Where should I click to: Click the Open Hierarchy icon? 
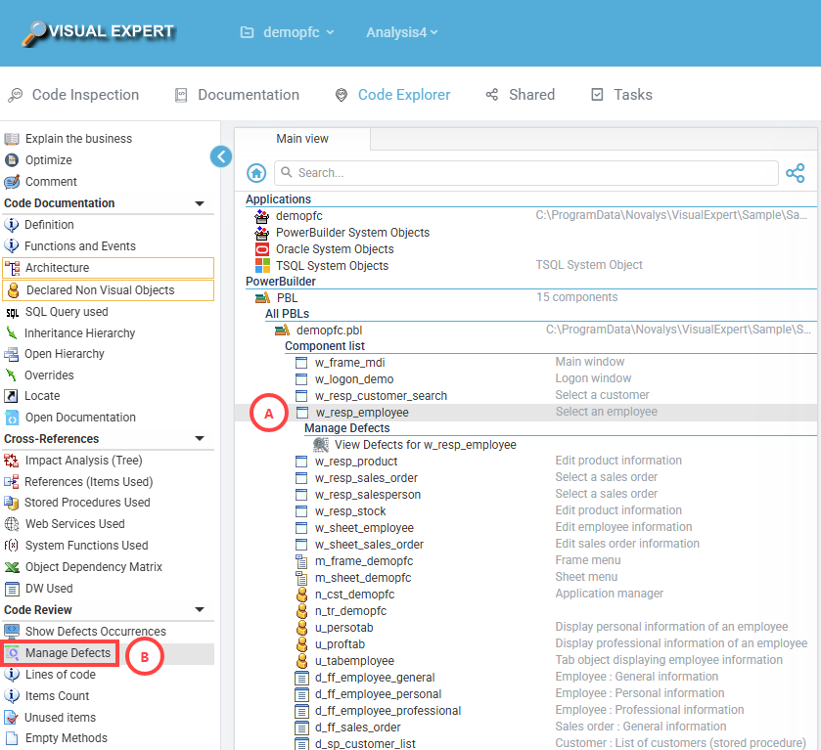pos(11,354)
